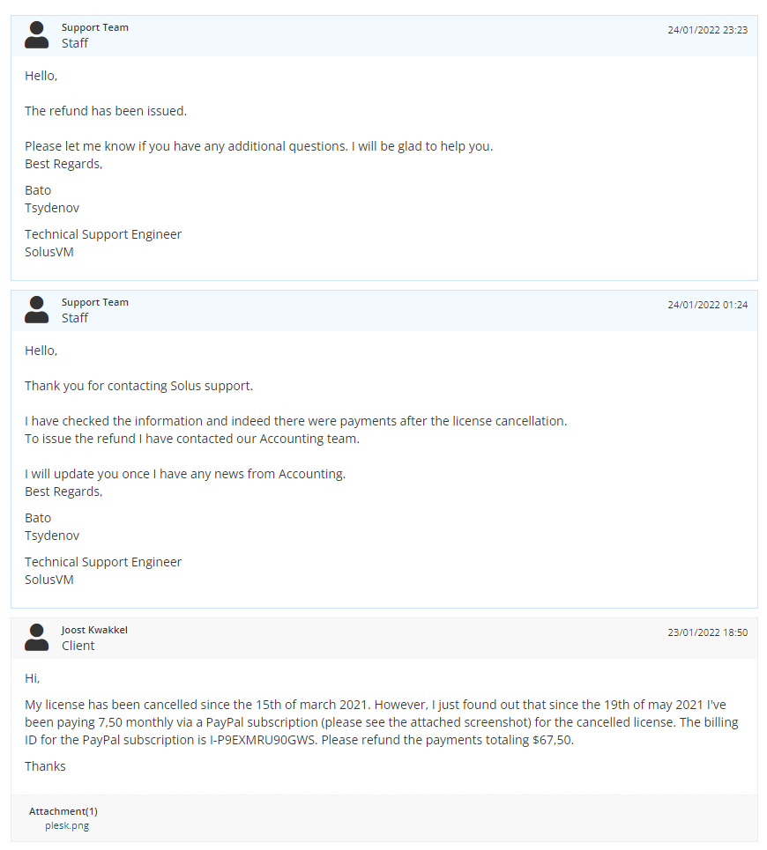767x850 pixels.
Task: Click the avatar icon on the 01:24 staff reply
Action: 37,310
